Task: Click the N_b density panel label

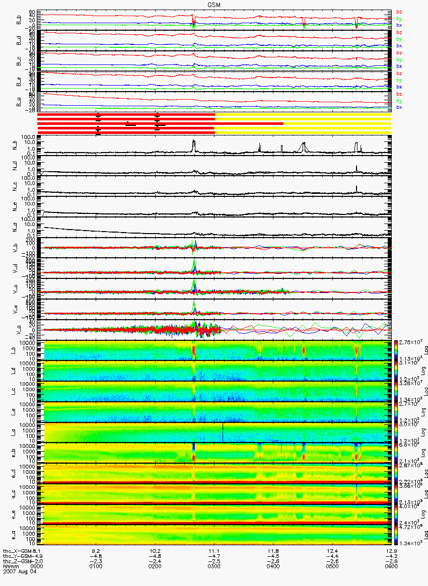Action: pos(15,146)
